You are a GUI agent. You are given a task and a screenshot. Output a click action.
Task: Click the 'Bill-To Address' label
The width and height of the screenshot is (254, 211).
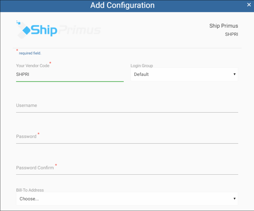(30, 190)
